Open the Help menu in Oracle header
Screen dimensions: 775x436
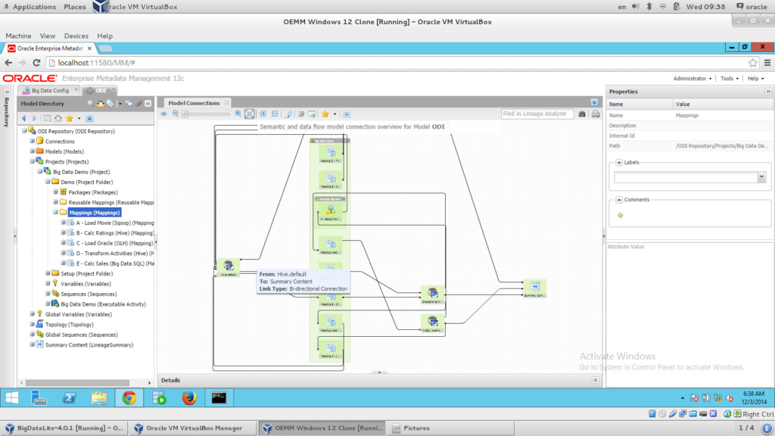click(755, 79)
